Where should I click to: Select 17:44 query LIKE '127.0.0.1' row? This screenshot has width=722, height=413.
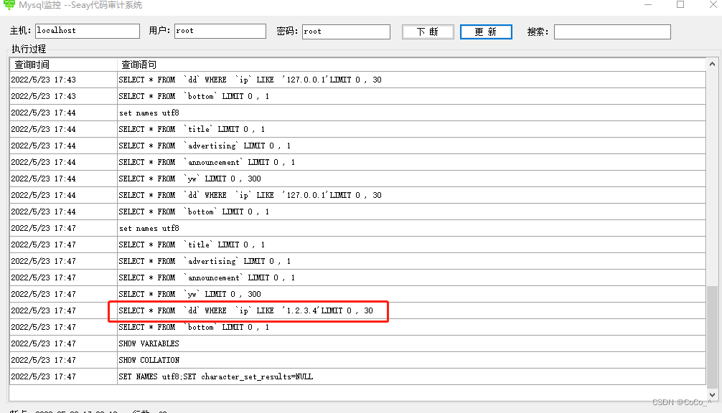pos(358,195)
